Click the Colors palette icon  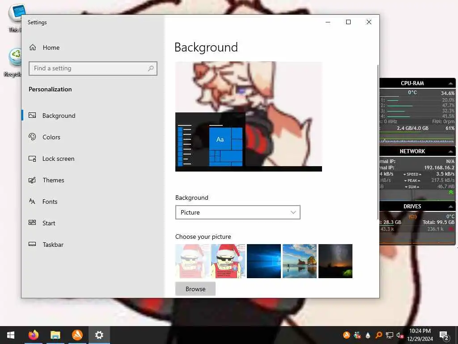tap(32, 137)
